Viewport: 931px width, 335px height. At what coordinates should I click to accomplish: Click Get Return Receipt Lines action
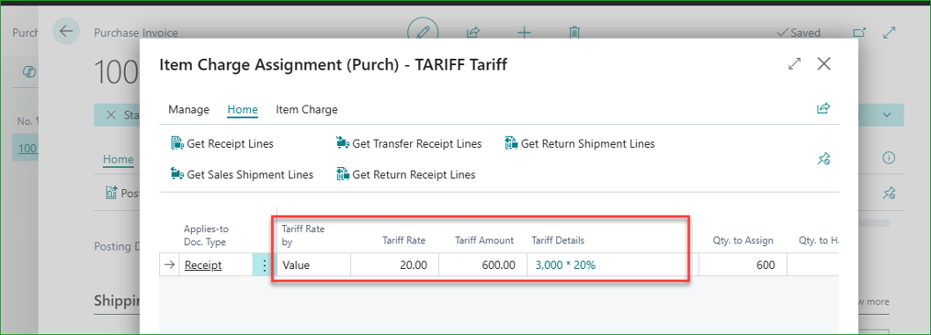click(x=405, y=174)
